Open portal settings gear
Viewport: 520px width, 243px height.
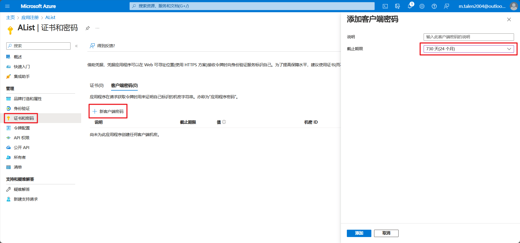(x=422, y=6)
